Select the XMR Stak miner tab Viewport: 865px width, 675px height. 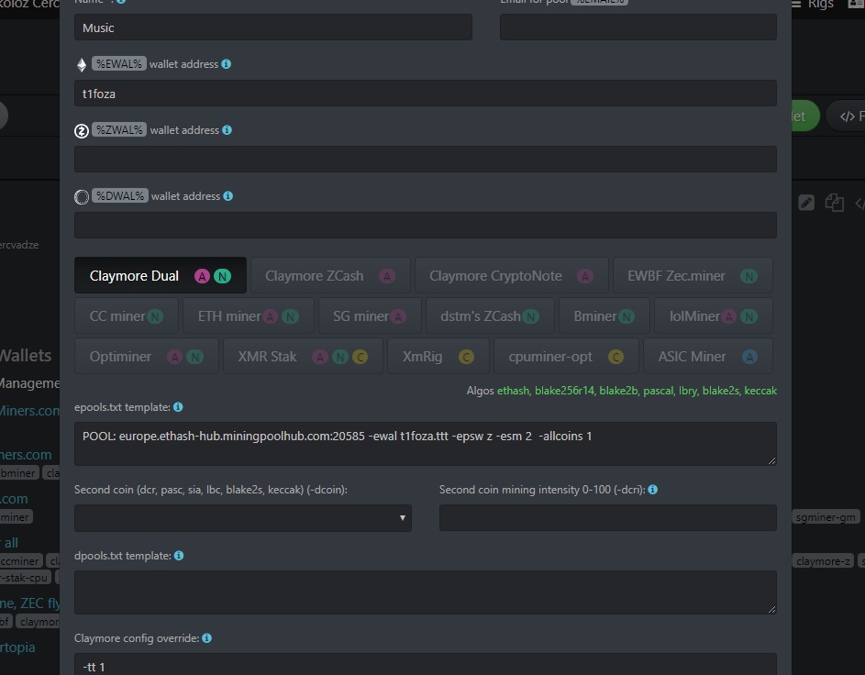[303, 356]
